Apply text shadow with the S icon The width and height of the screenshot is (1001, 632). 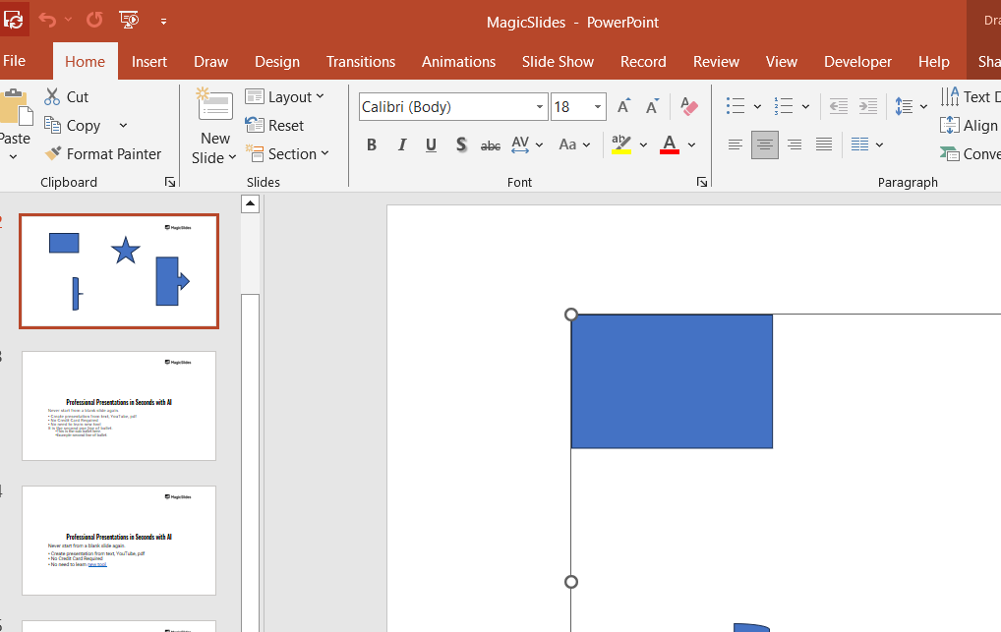pos(461,145)
